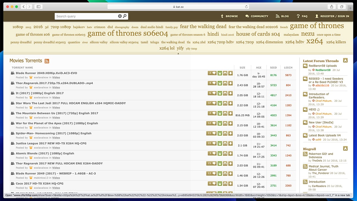Viewport: 357px width, 201px height.
Task: Download the Blade Runner 2049 WEBRIP torrent file
Action: click(231, 173)
